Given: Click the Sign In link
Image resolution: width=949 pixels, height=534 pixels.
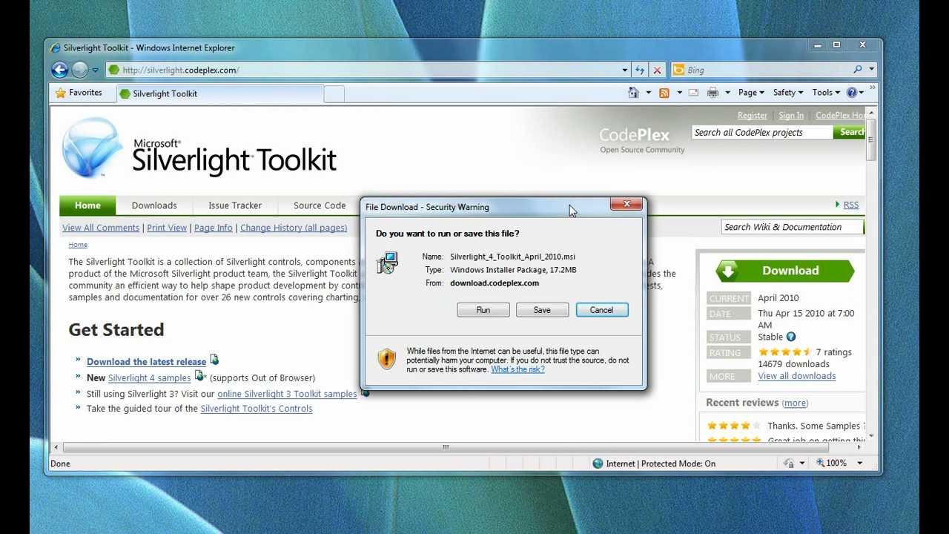Looking at the screenshot, I should click(791, 116).
